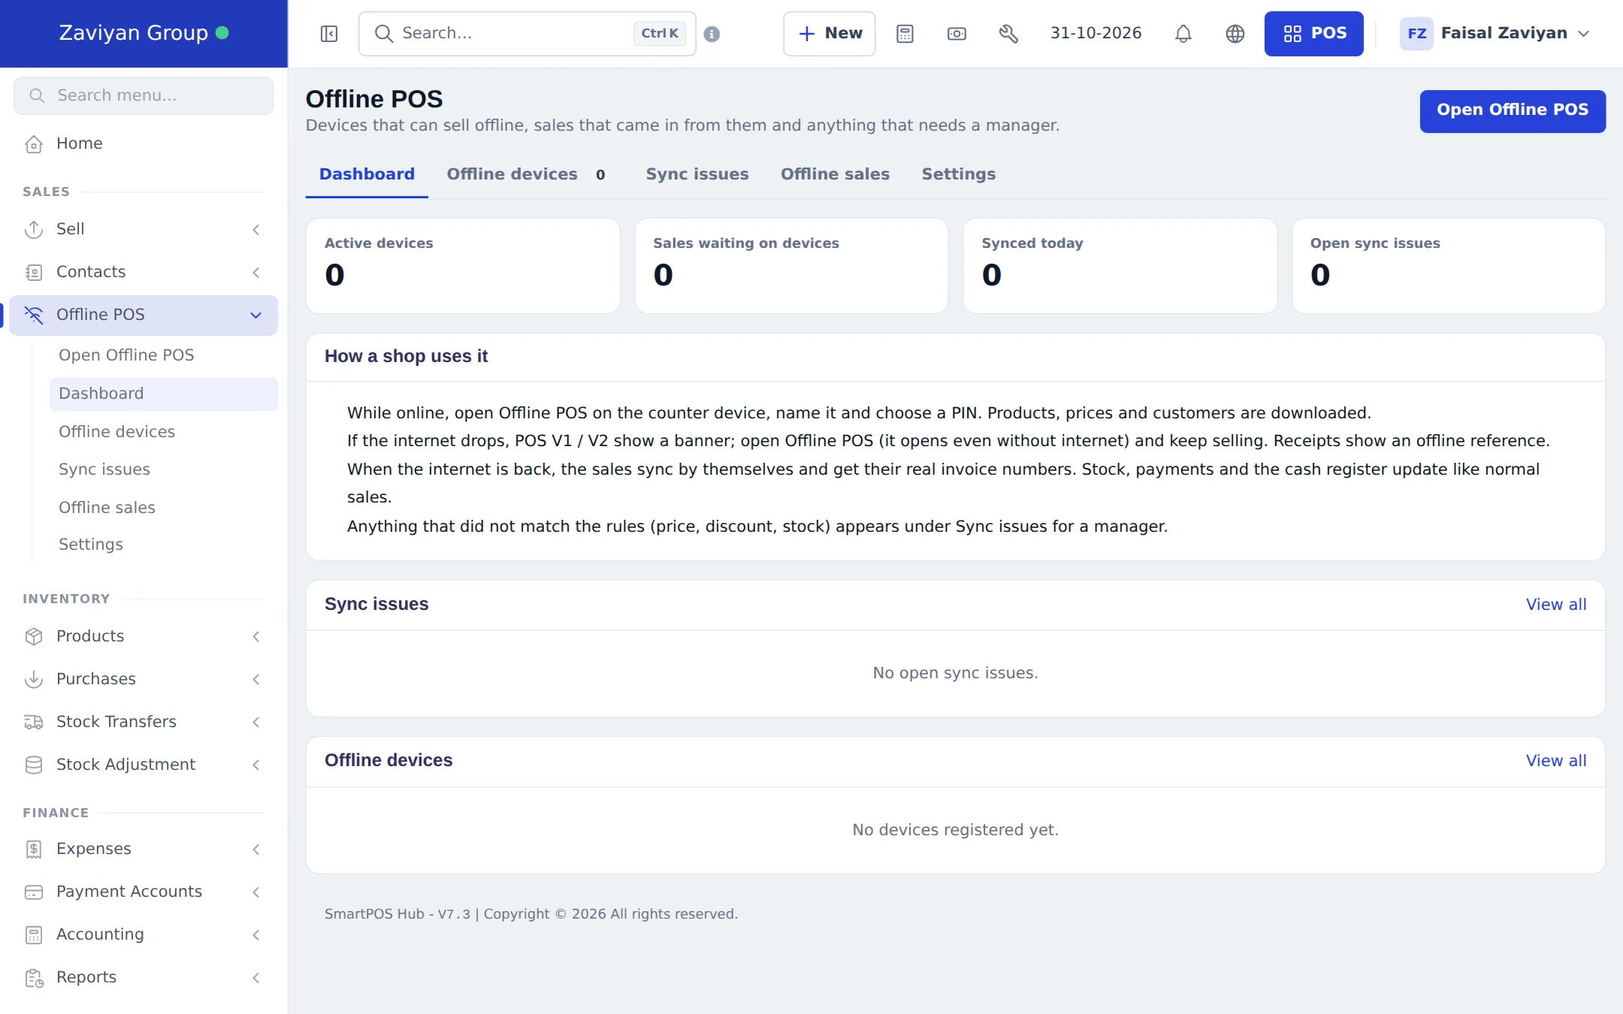Click the Purchases download icon

point(34,679)
